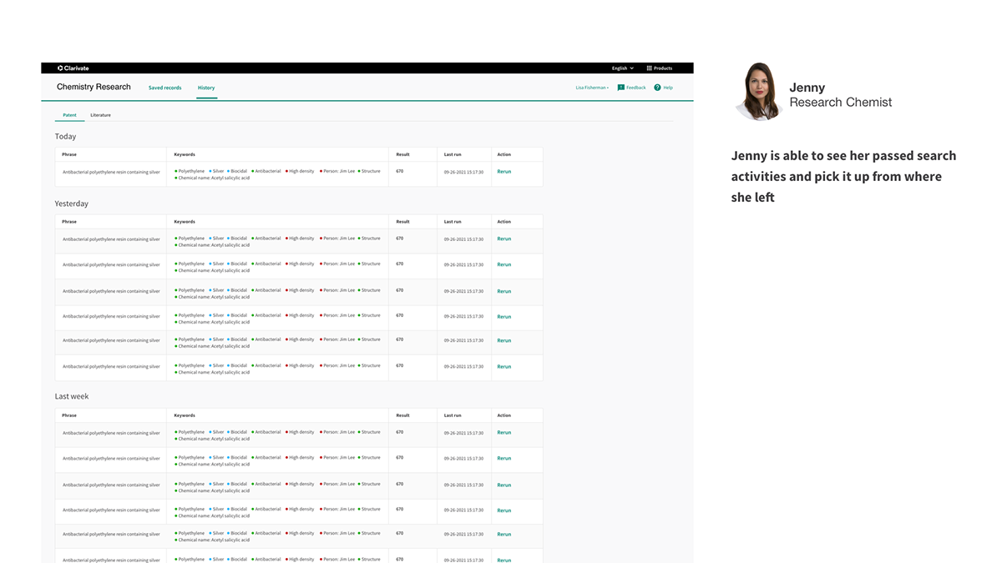
Task: Open the Feedback flag icon
Action: [620, 88]
